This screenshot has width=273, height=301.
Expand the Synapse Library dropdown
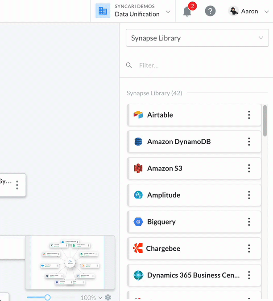point(197,38)
